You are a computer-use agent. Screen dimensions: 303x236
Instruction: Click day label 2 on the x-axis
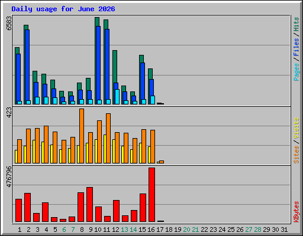point(28,230)
